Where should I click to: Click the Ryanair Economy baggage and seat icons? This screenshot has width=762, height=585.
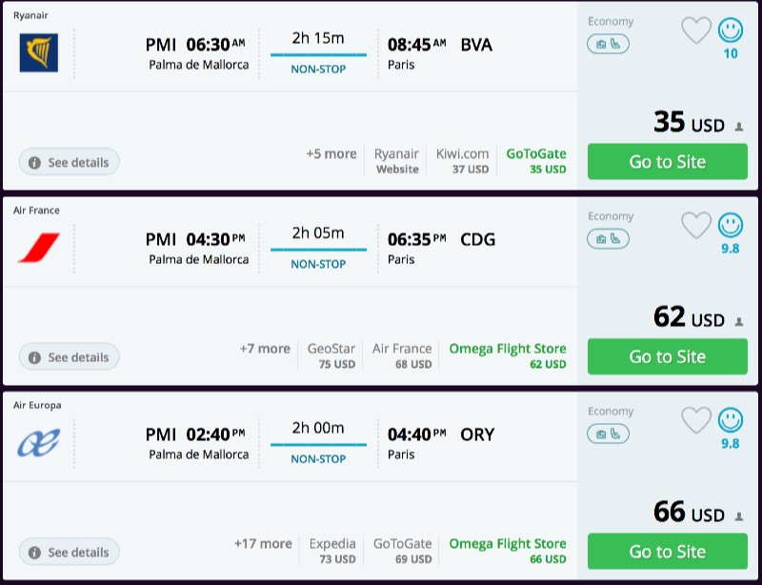[608, 44]
